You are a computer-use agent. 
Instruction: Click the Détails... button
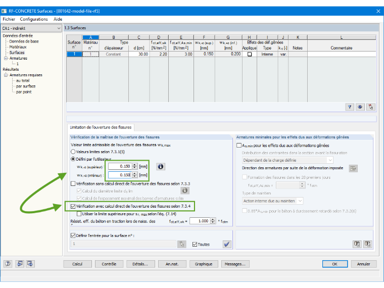pos(140,264)
